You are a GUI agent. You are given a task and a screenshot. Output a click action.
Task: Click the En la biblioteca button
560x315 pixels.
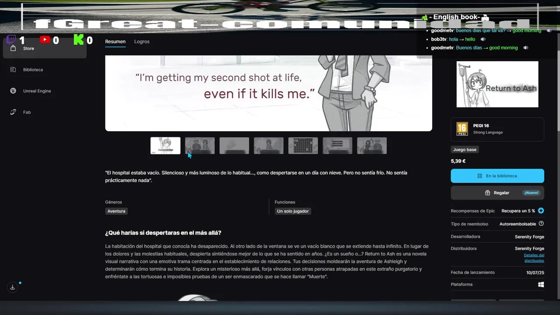pyautogui.click(x=497, y=176)
